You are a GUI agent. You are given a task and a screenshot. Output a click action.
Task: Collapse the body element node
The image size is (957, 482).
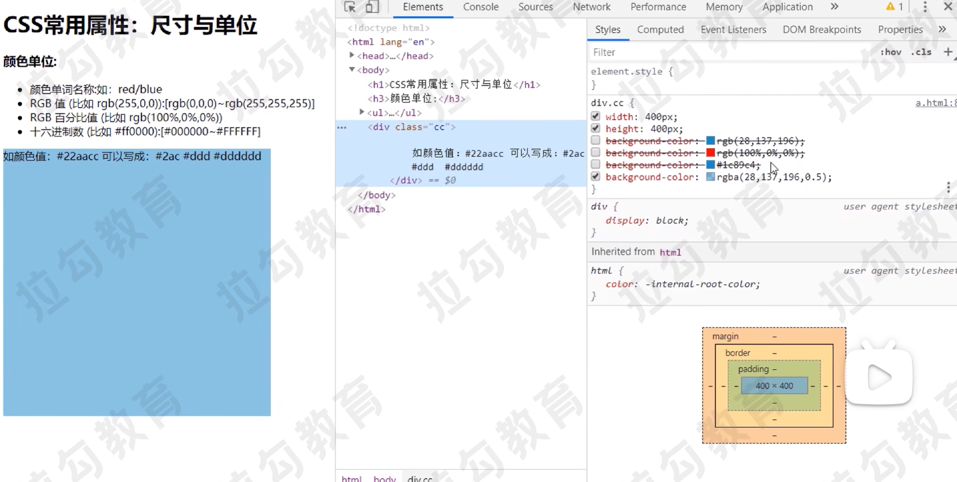352,69
